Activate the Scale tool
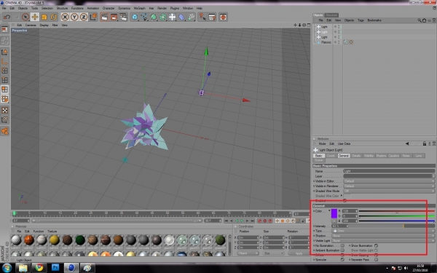 tap(44, 17)
